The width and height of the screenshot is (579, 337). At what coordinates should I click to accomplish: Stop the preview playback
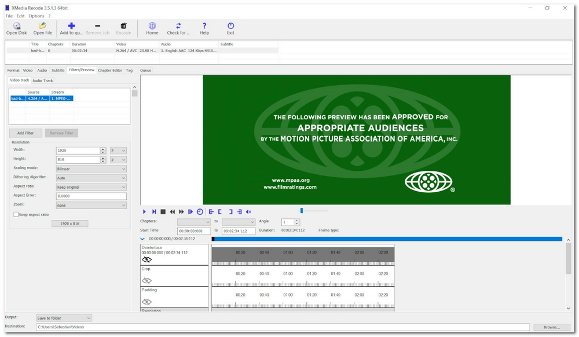pos(163,211)
